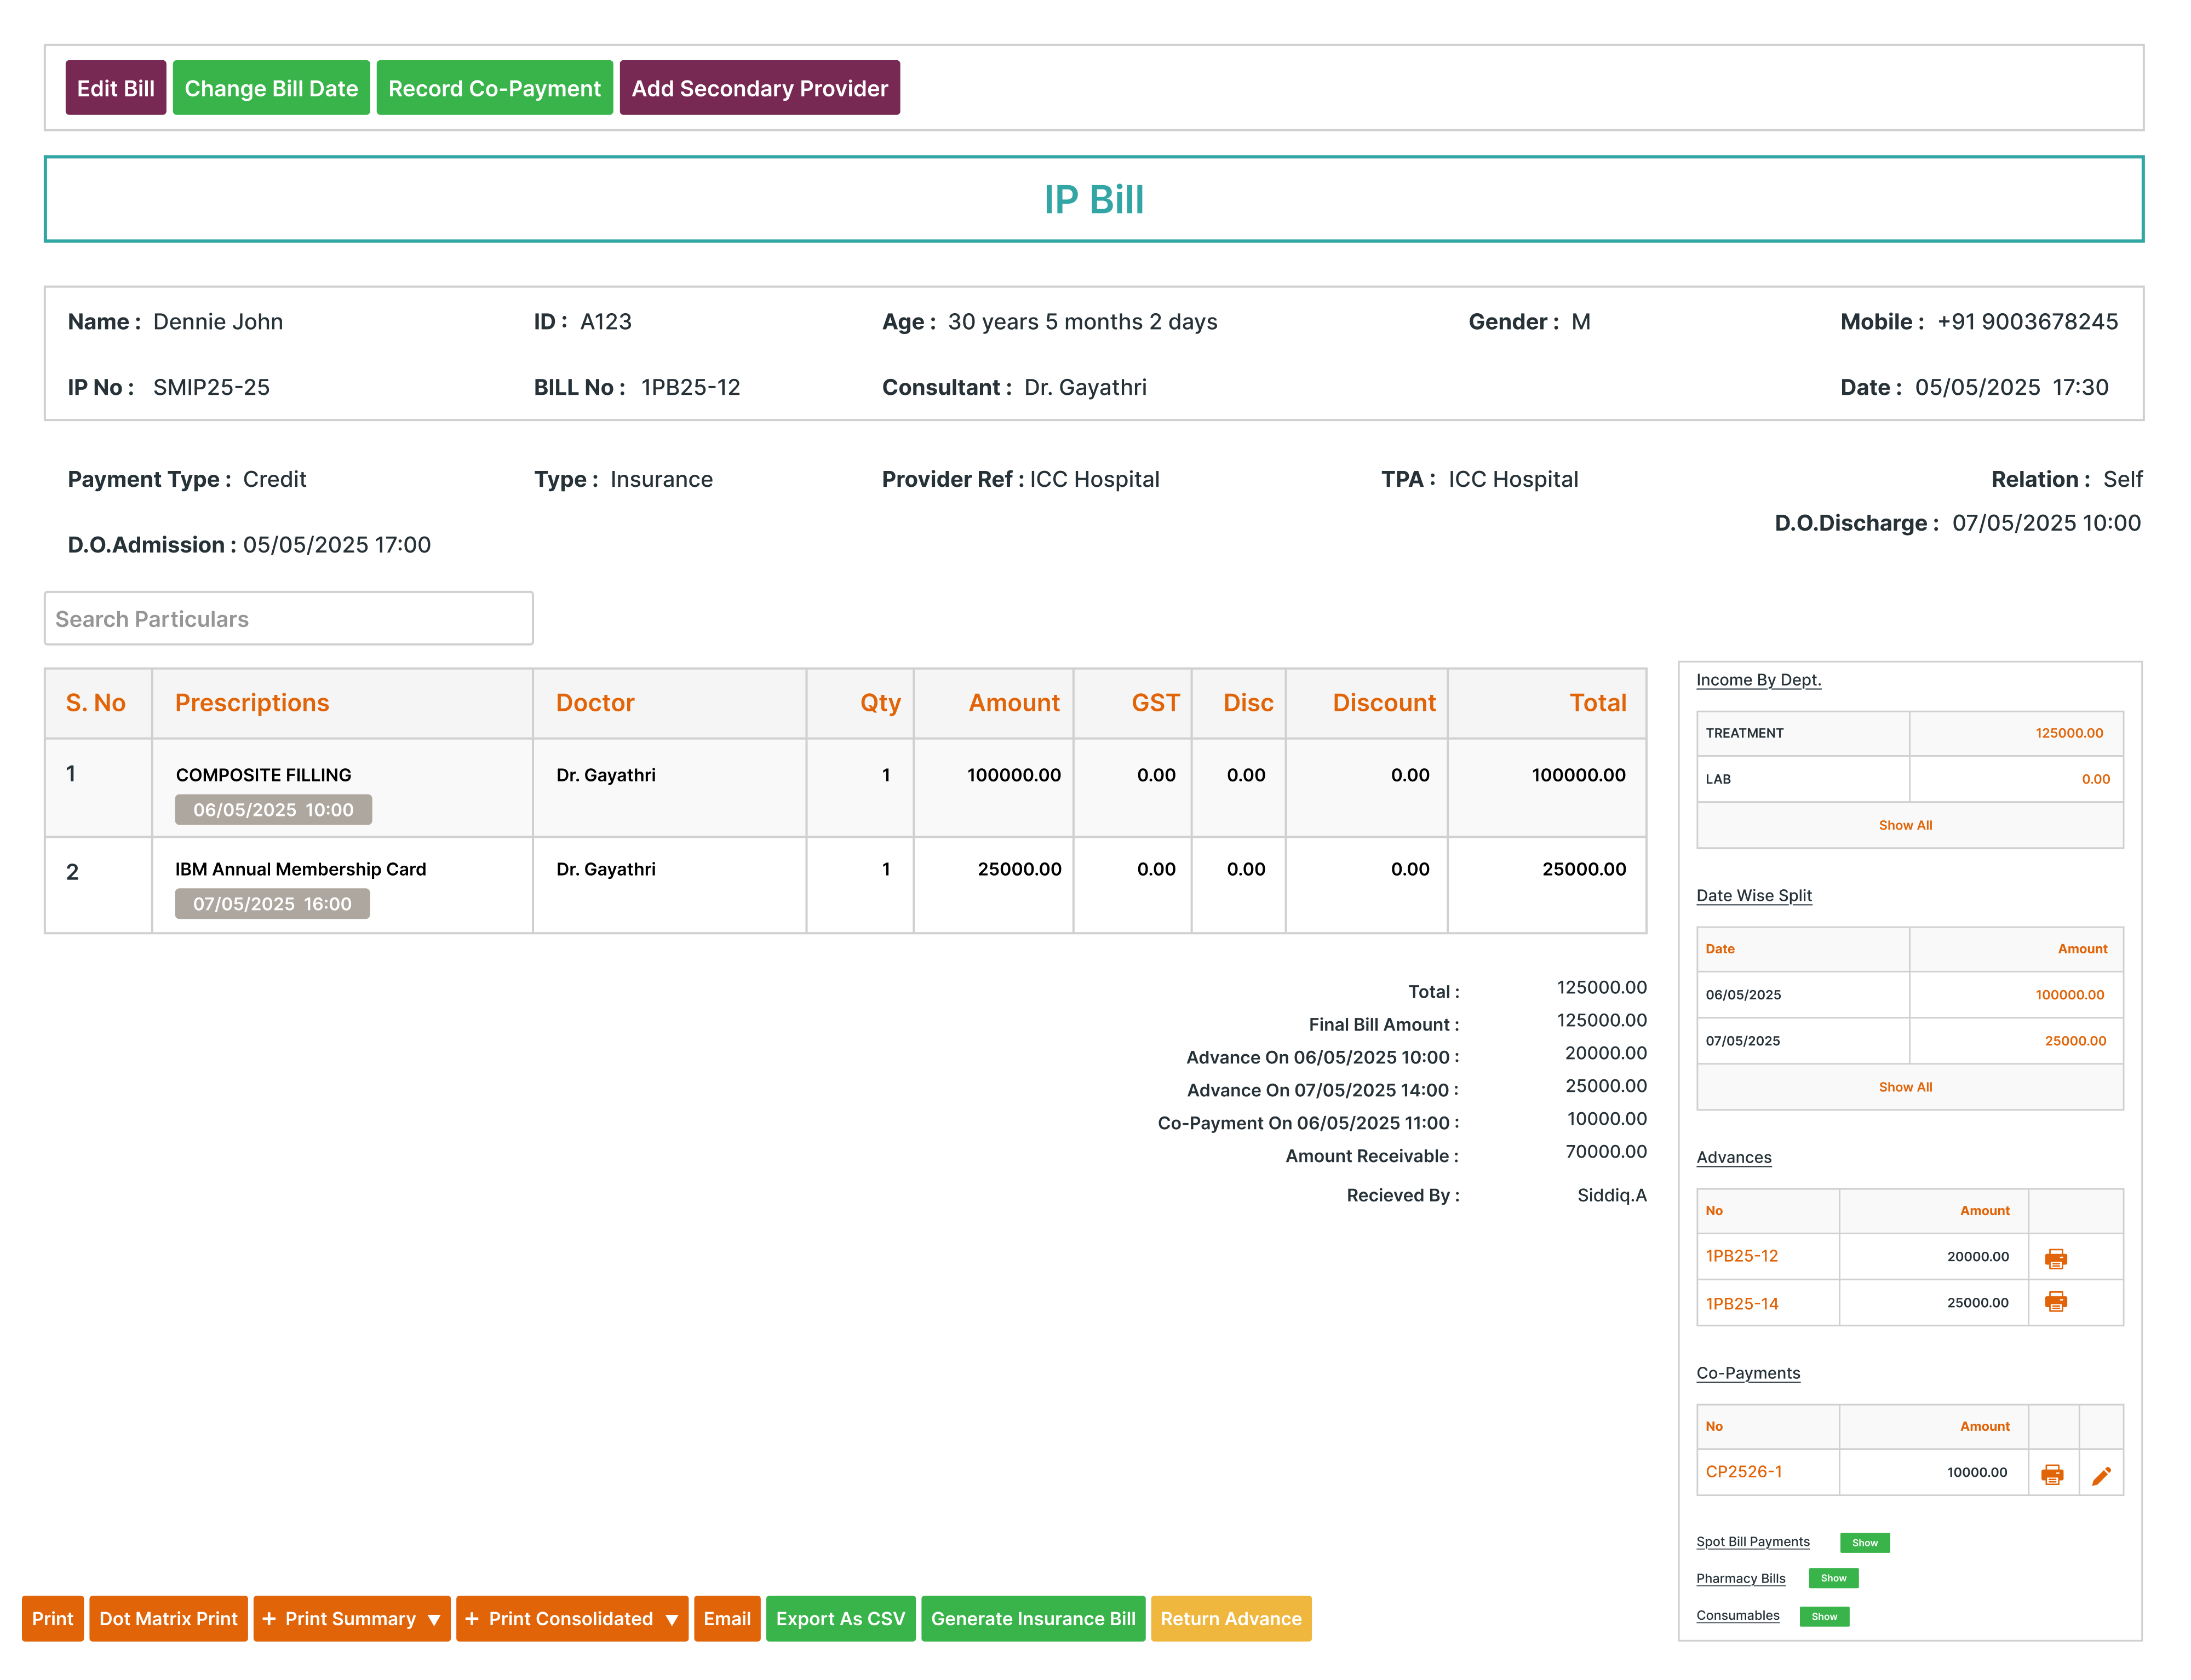Edit co-payment CP2526-1 with pencil icon

(2101, 1475)
